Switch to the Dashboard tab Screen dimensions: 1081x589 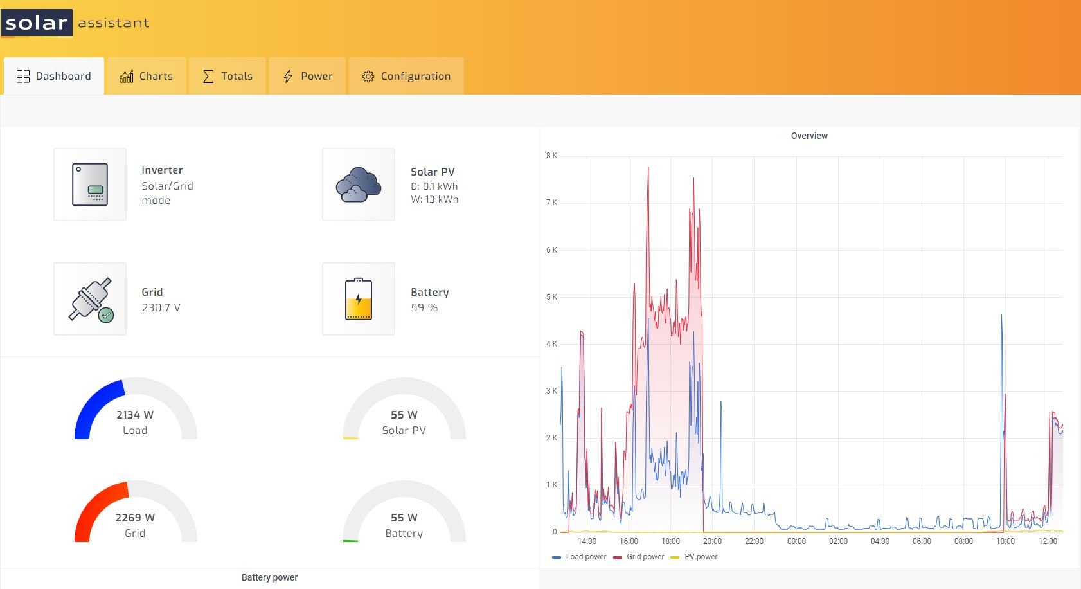(54, 77)
